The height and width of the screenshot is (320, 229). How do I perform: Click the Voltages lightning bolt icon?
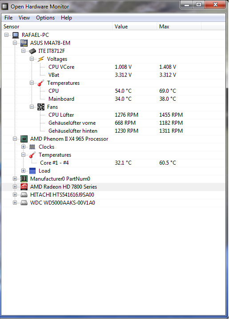coord(41,59)
